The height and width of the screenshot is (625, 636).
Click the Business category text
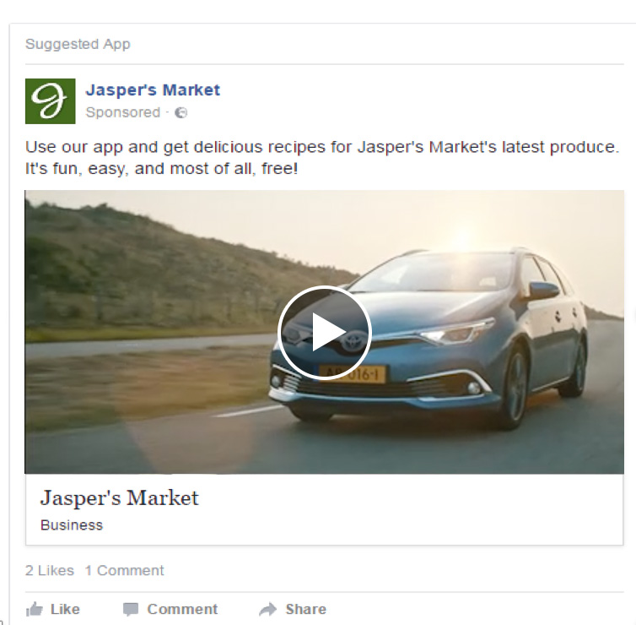[x=72, y=525]
